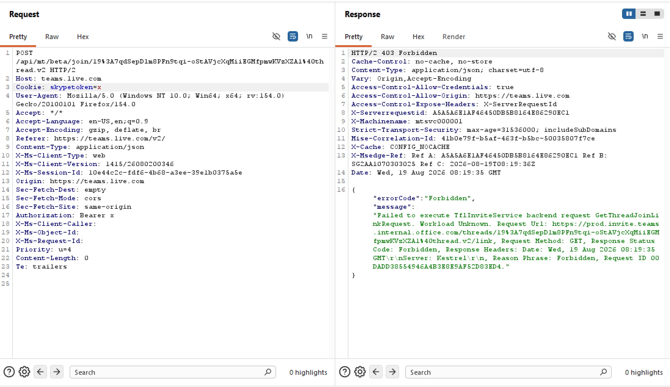Image resolution: width=670 pixels, height=387 pixels.
Task: Click 'Authorization: Bearer x' header line
Action: click(65, 215)
